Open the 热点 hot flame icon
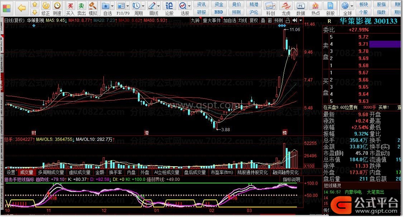Screen dimensions: 404x217 point(316,6)
